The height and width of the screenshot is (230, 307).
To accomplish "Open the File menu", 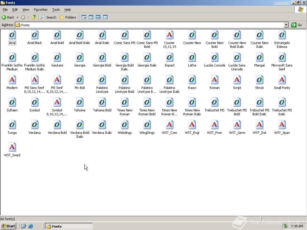I will coord(5,10).
